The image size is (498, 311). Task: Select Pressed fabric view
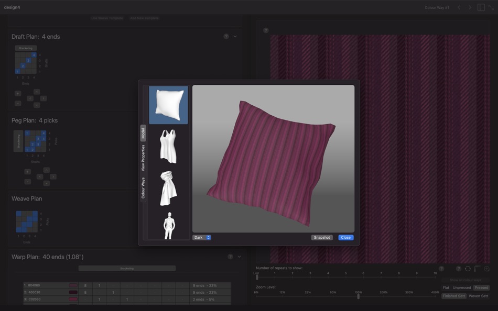481,287
